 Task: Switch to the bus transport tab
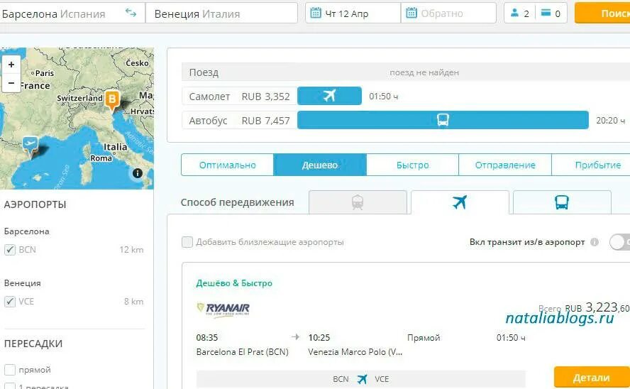[562, 202]
